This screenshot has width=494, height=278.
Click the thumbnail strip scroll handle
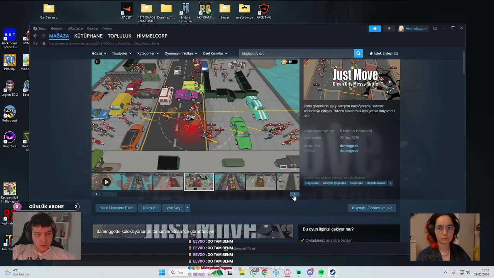click(x=109, y=194)
